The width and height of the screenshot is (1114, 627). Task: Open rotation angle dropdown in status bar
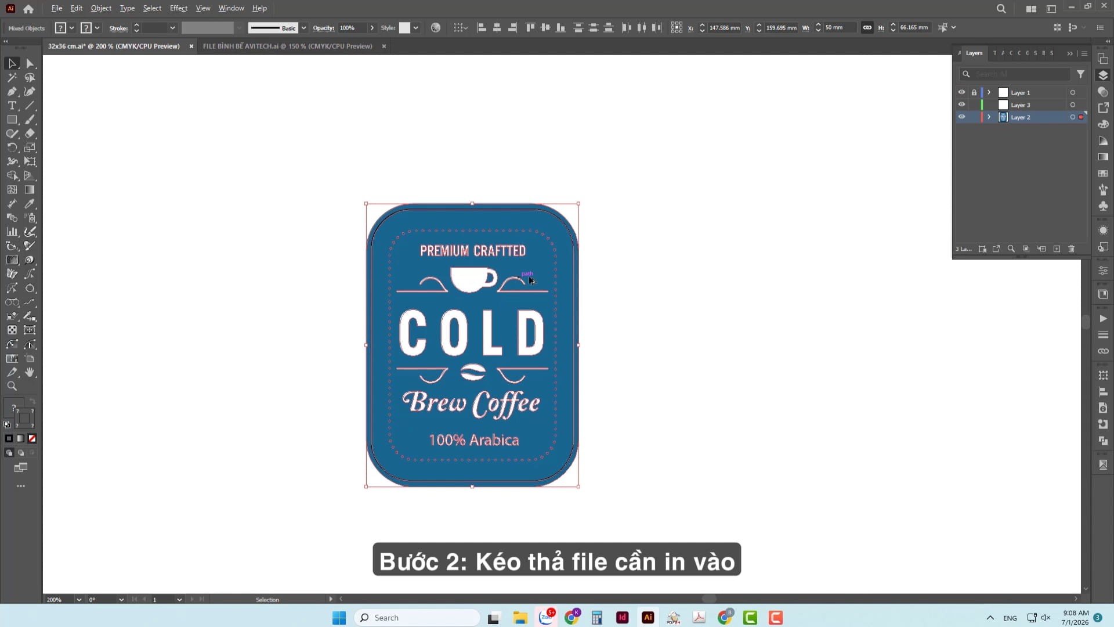121,600
